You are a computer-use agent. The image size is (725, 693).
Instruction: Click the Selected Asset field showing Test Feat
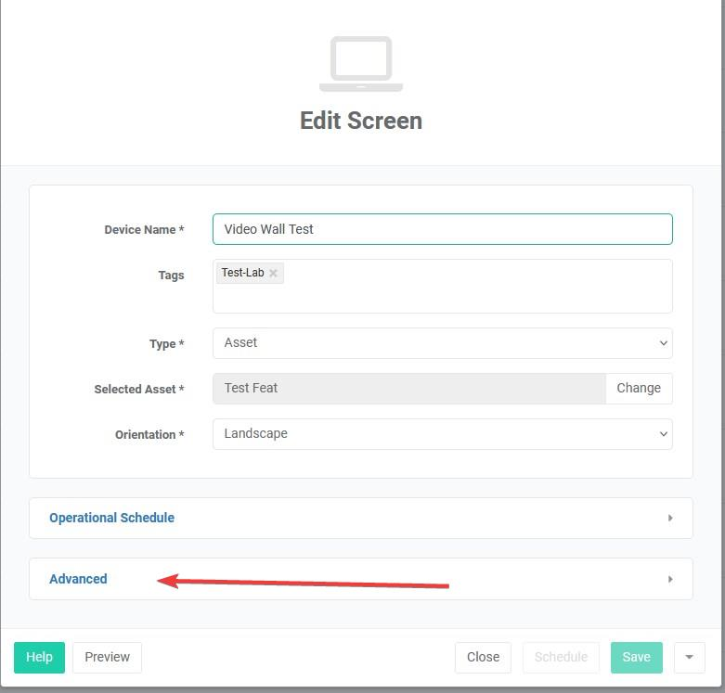point(408,388)
